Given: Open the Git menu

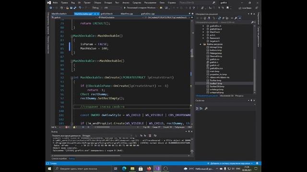Looking at the screenshot, I should tap(79, 3).
